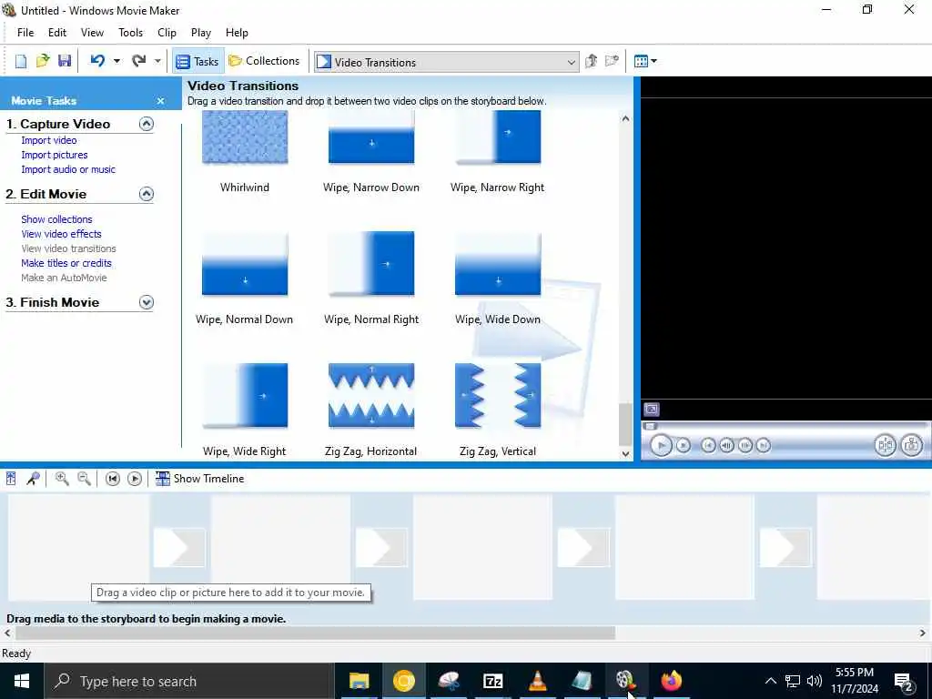This screenshot has height=699, width=932.
Task: Click the Split Clip icon
Action: tap(885, 445)
